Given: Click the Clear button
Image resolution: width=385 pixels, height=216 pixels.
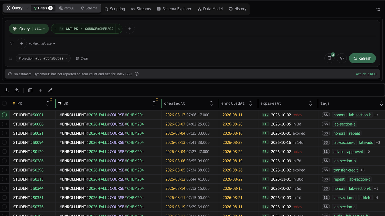Looking at the screenshot, I should click(x=82, y=58).
